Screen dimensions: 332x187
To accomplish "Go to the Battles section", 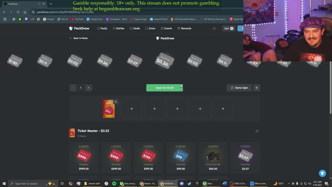I will tap(118, 28).
